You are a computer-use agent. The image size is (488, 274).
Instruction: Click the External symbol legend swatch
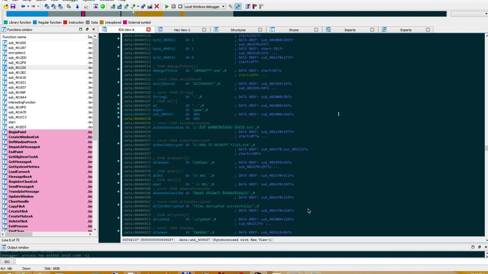[x=125, y=22]
